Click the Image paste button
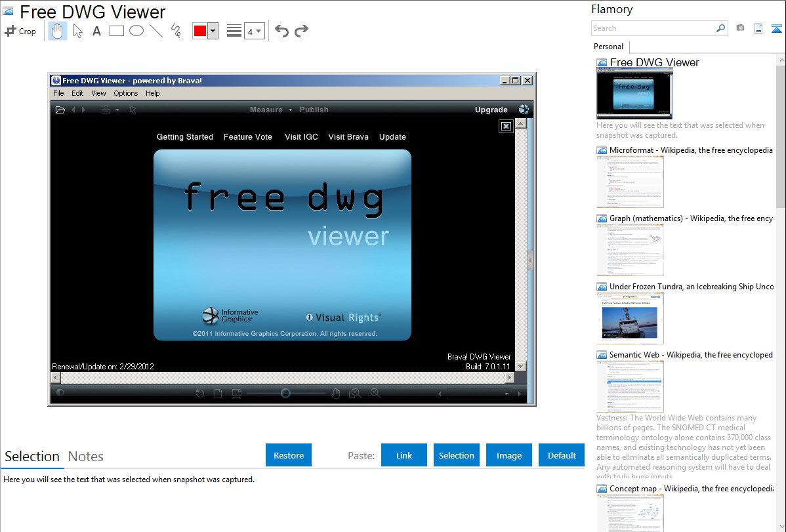 pos(509,455)
